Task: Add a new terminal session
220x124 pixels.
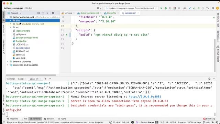Action: pyautogui.click(x=45, y=79)
